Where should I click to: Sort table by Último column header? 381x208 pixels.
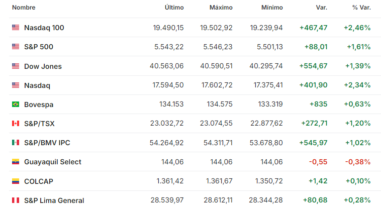pos(174,8)
